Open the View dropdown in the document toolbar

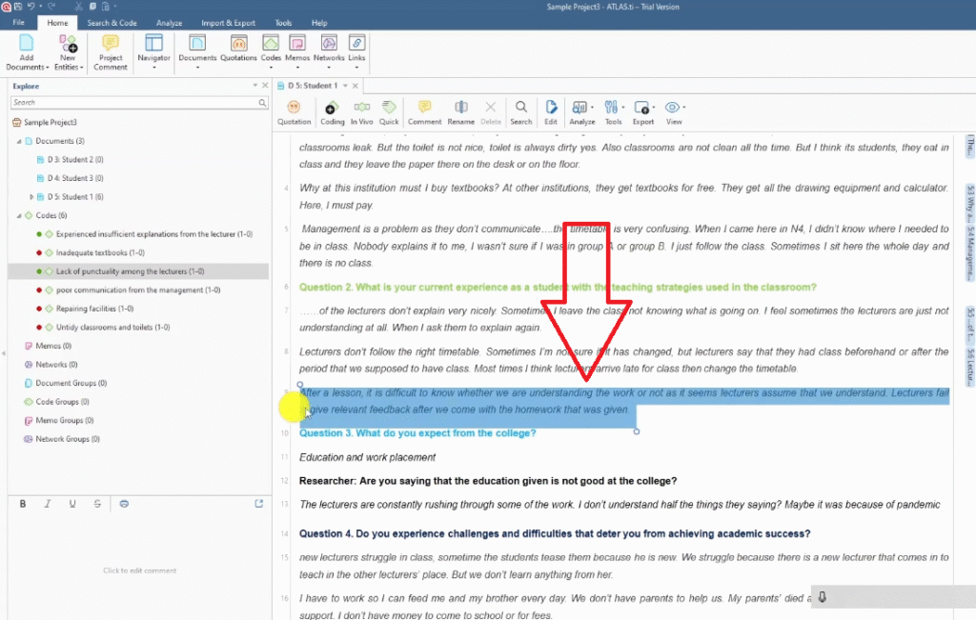[674, 112]
